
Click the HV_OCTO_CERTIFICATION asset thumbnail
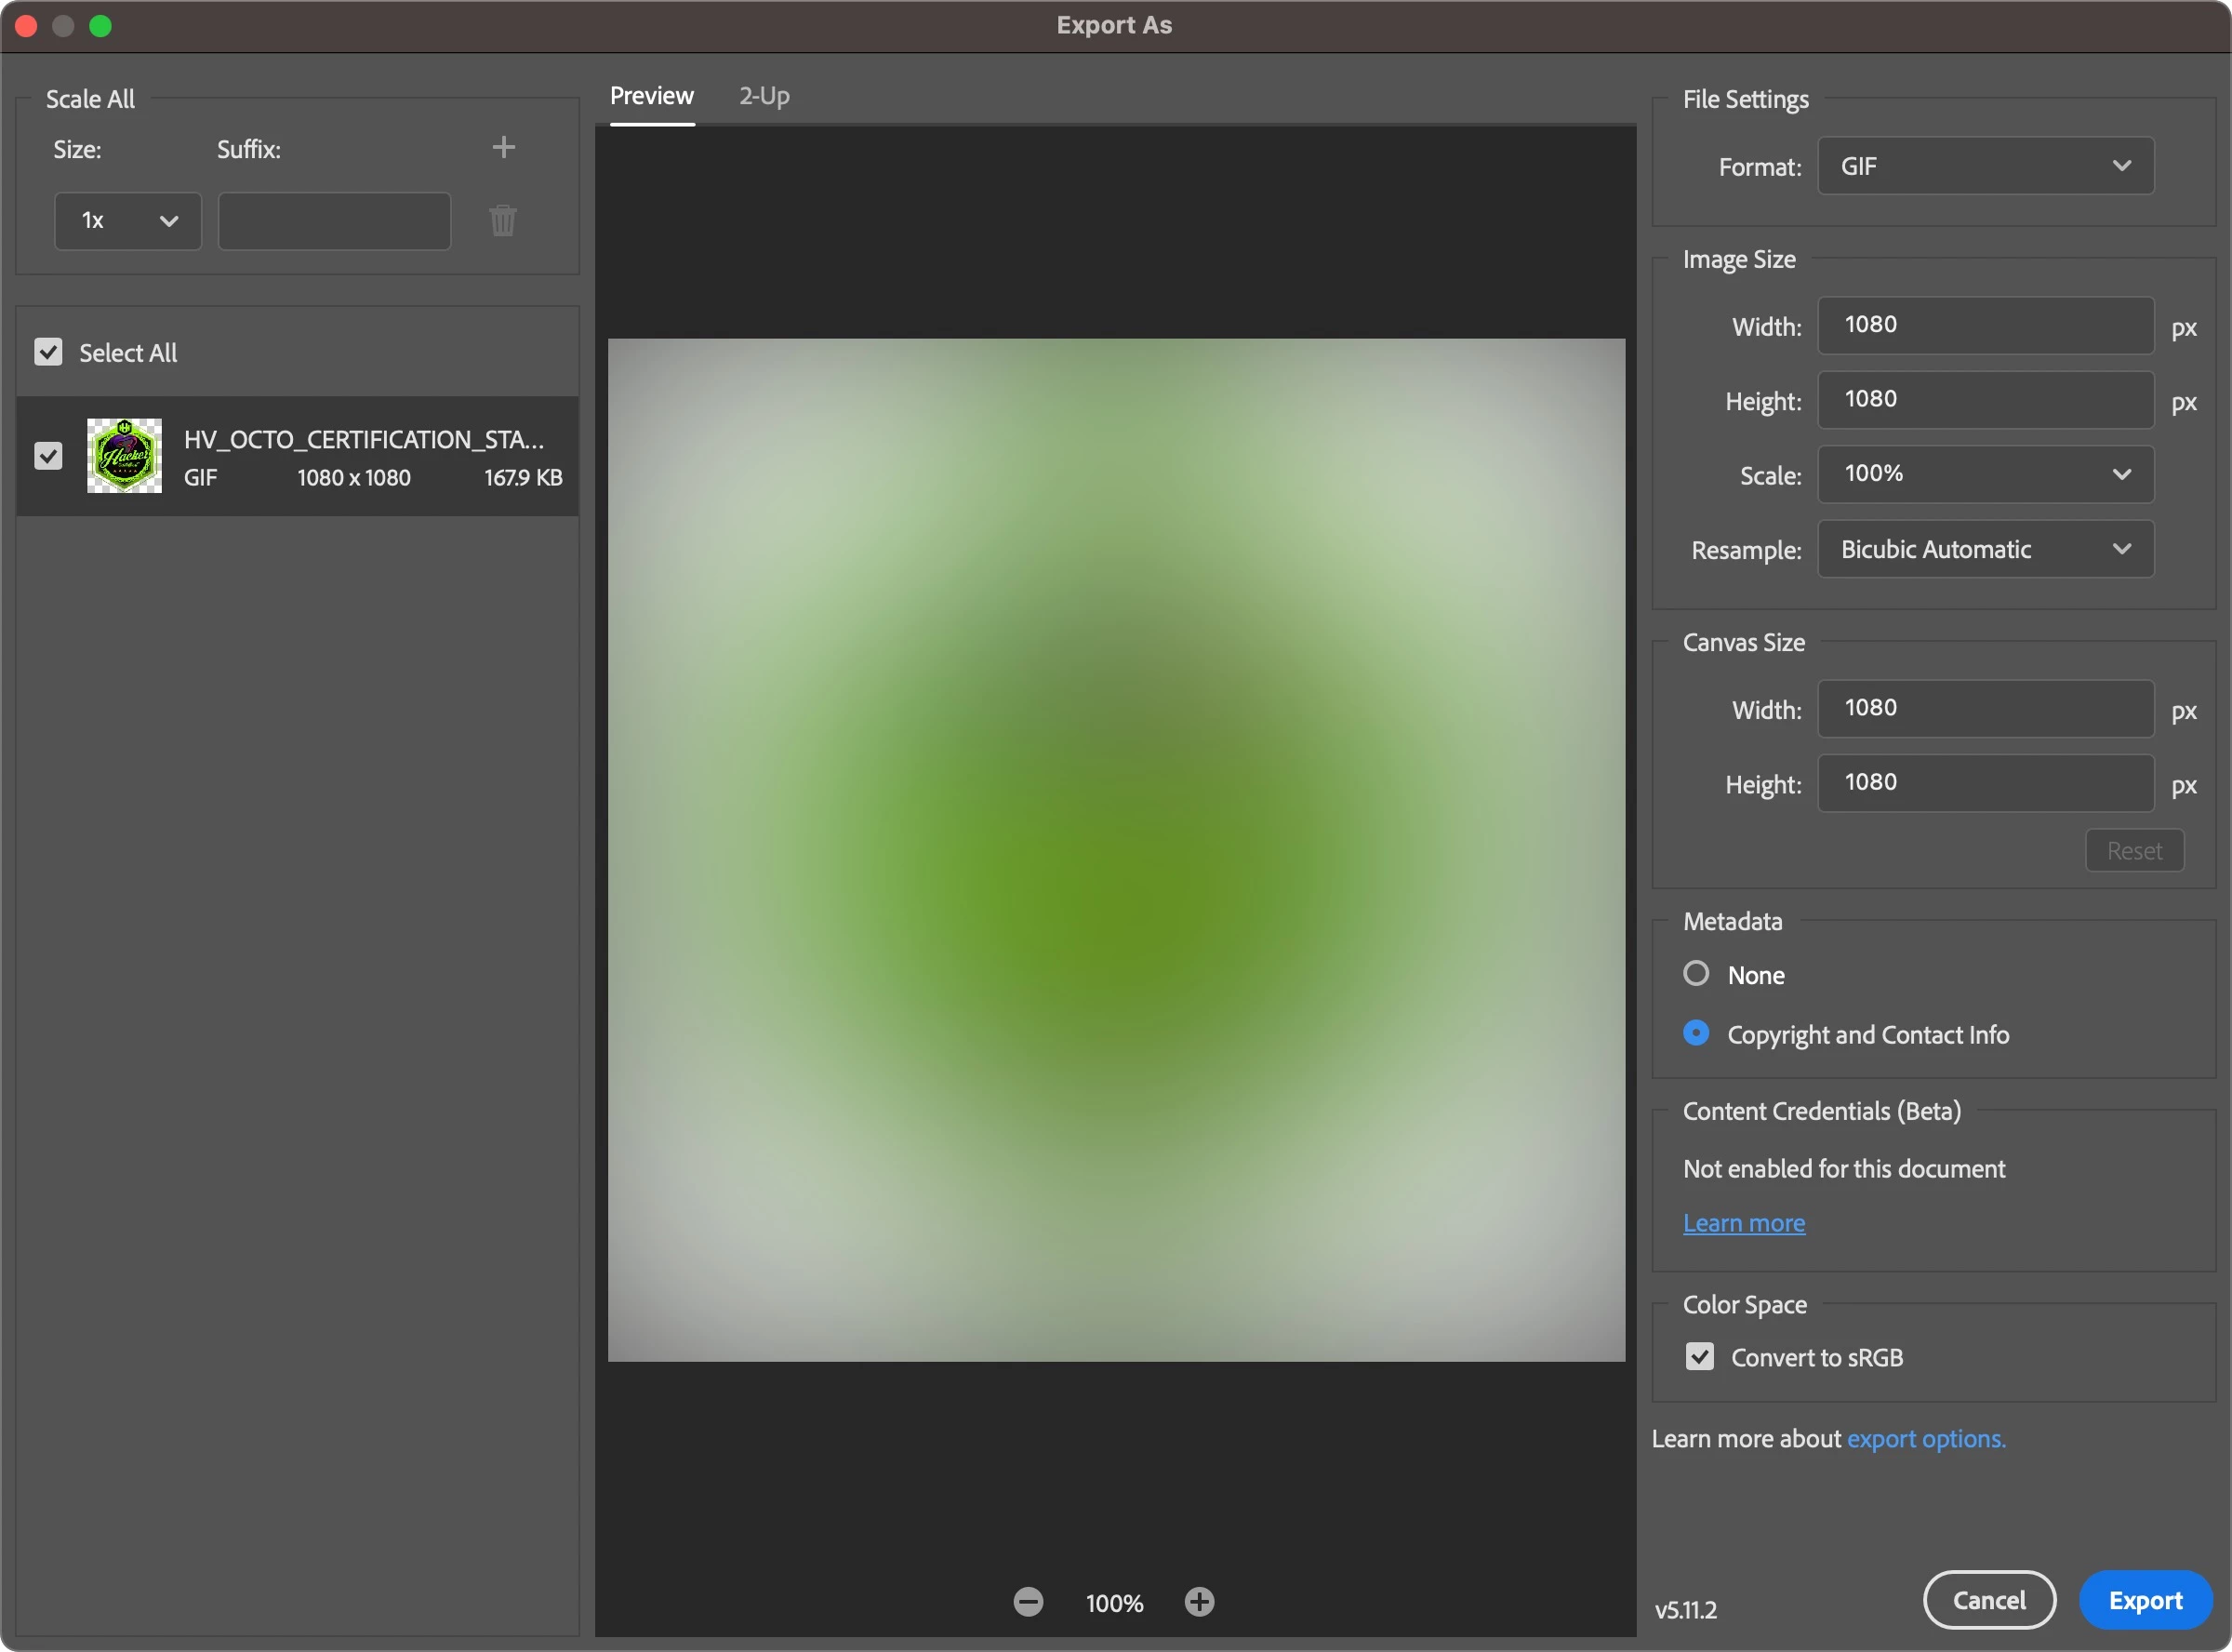click(124, 456)
